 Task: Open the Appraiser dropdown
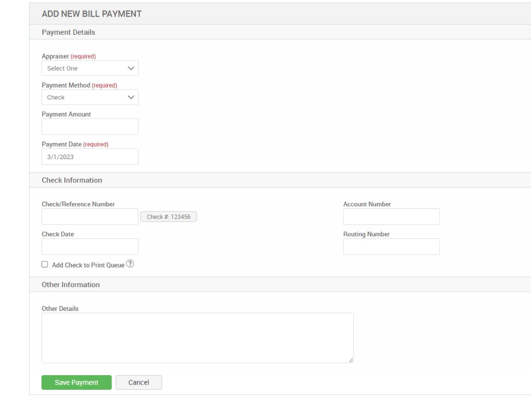pyautogui.click(x=90, y=68)
